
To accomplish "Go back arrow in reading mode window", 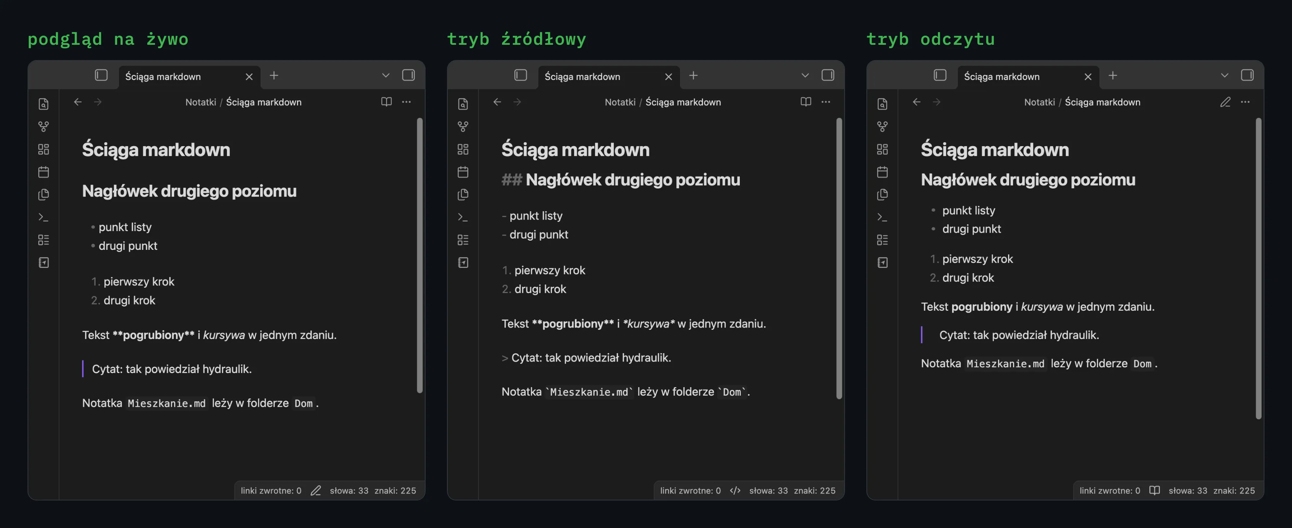I will click(x=916, y=102).
